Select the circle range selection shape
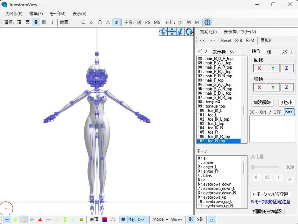The height and width of the screenshot is (224, 298). coord(100,22)
